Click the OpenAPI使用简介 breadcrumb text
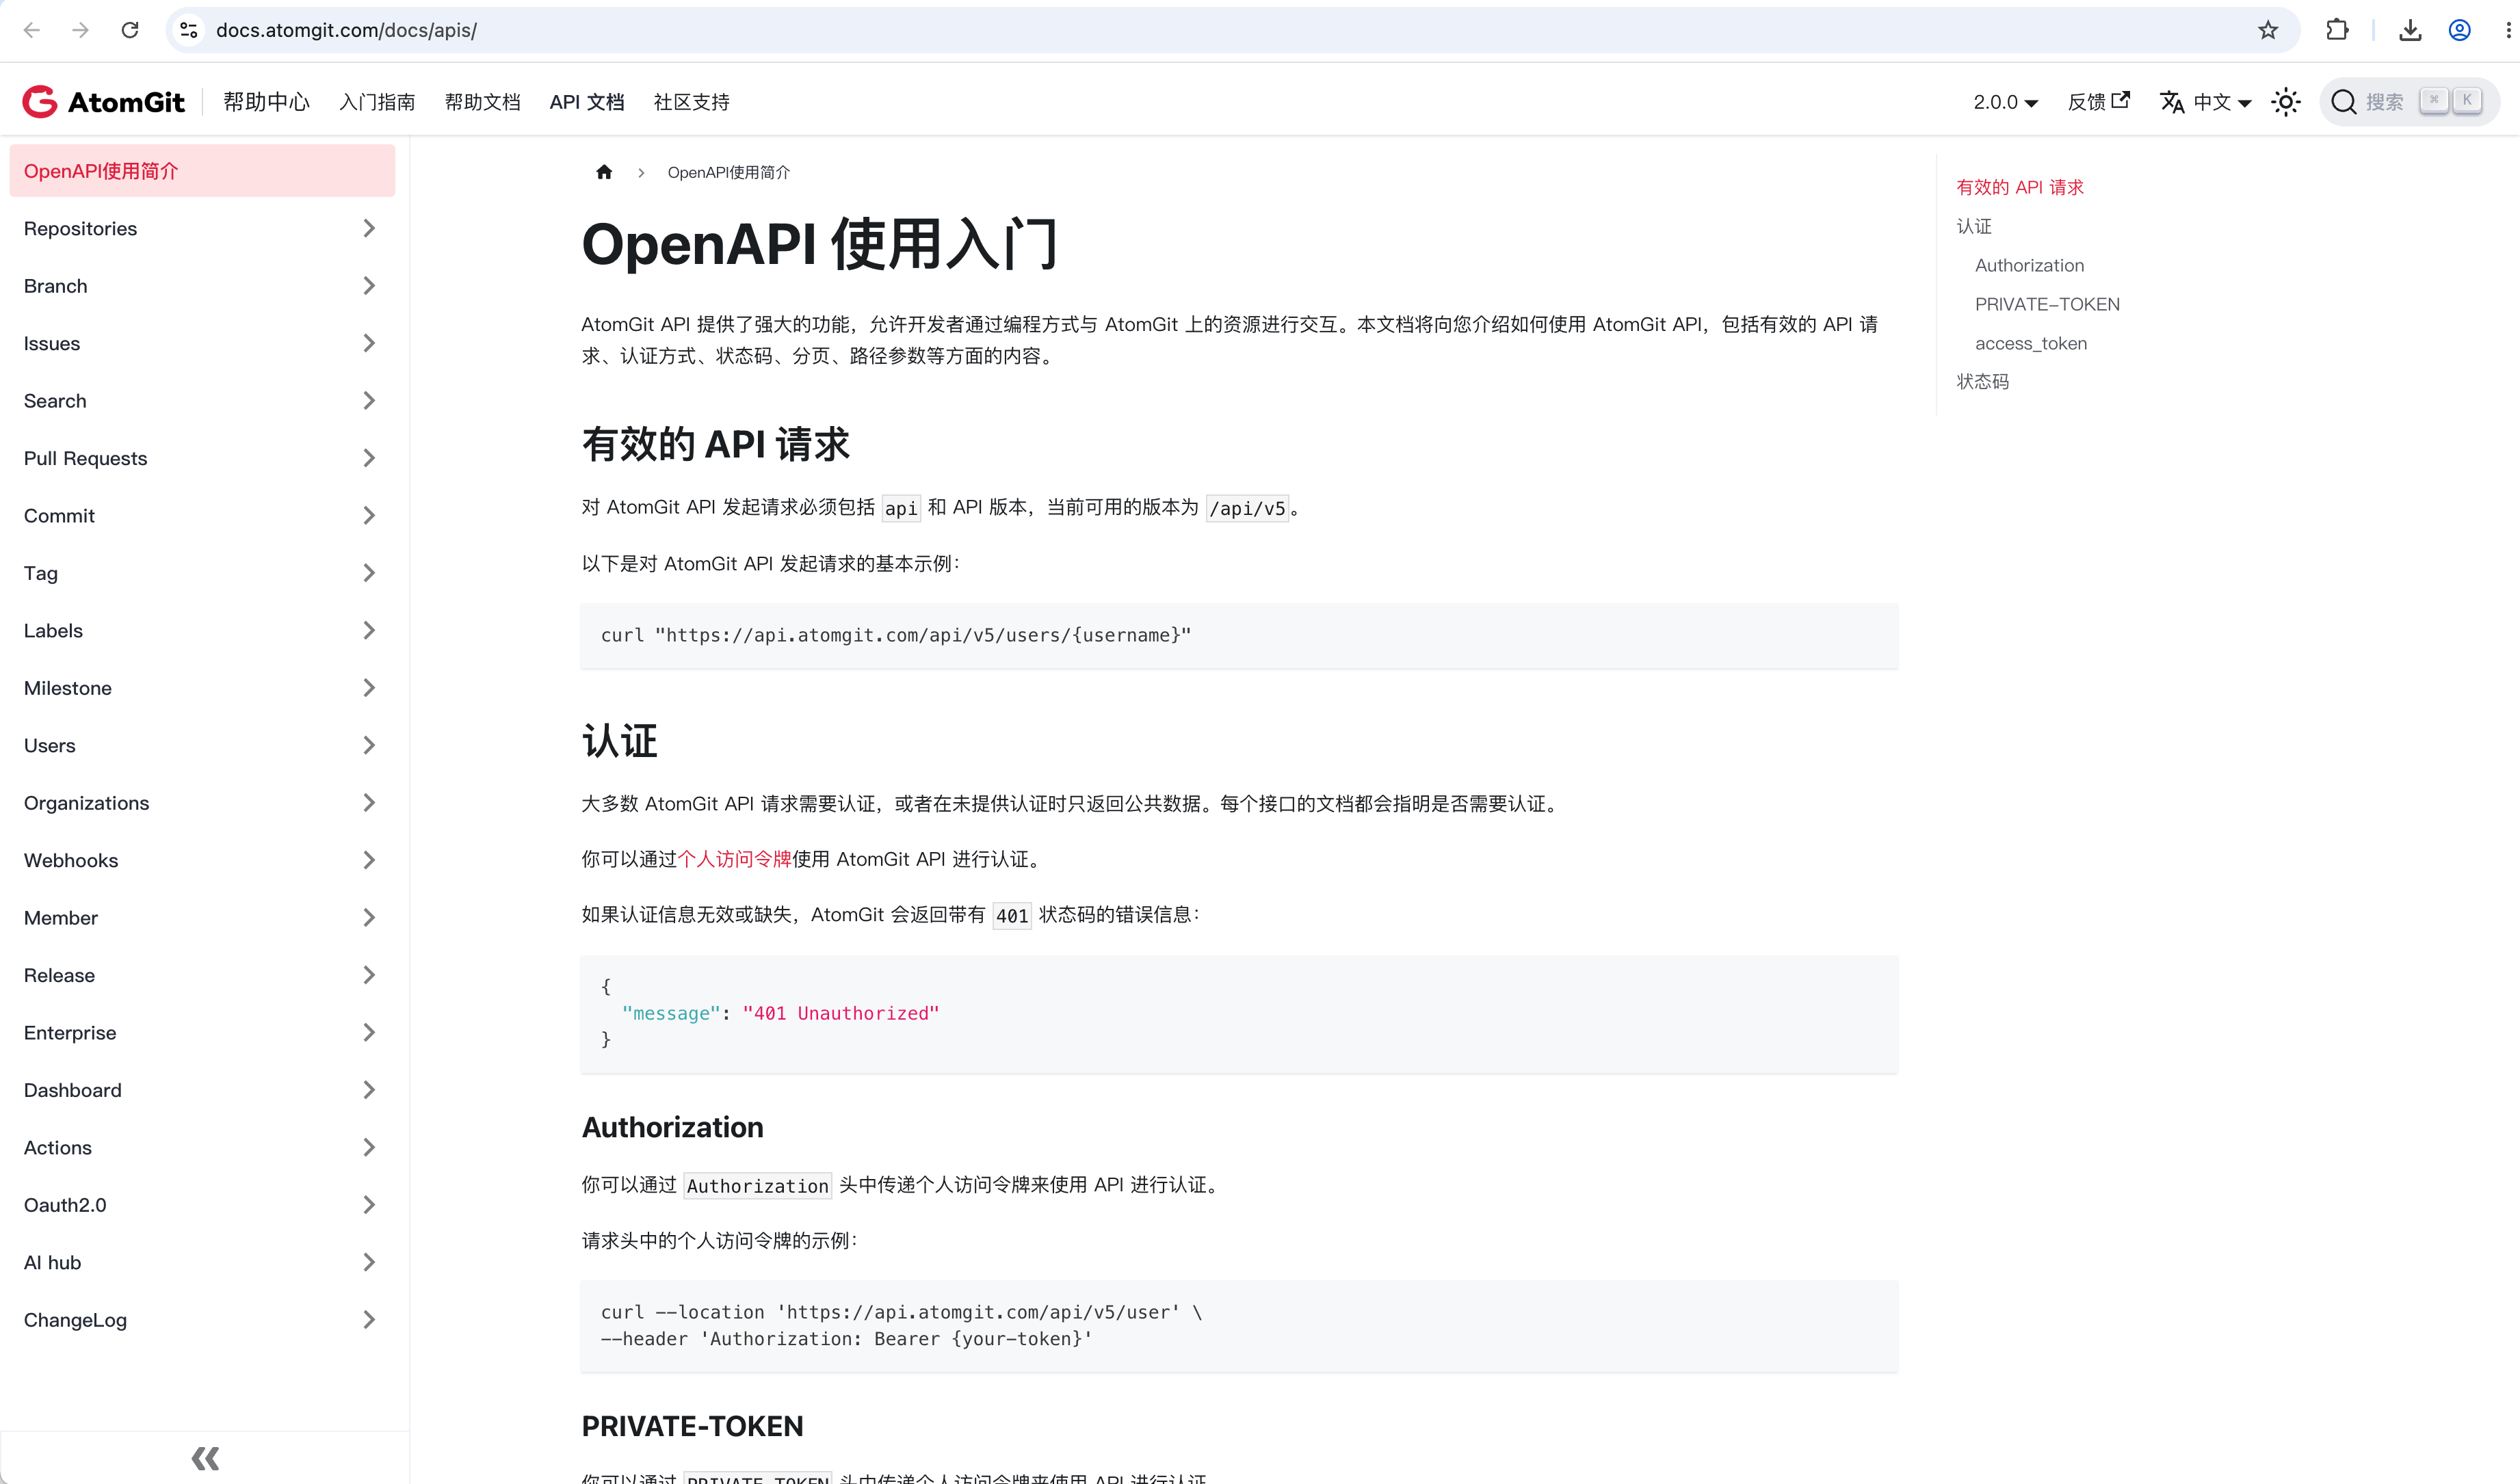Image resolution: width=2520 pixels, height=1484 pixels. (x=728, y=172)
